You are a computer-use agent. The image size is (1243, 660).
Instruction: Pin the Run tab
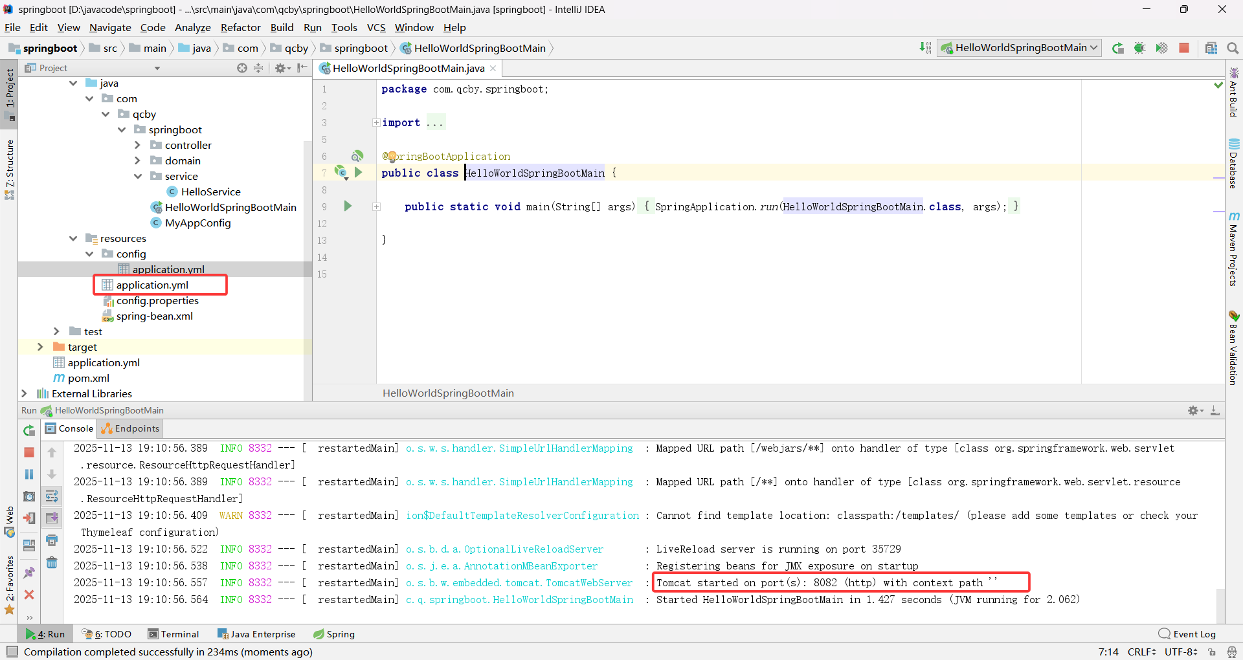29,573
